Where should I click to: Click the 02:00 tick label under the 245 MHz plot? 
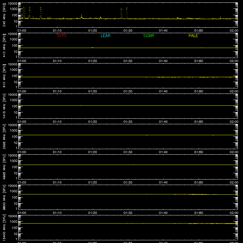point(234,31)
